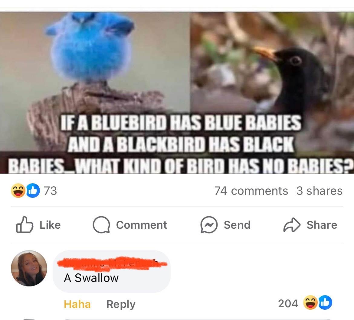Open the commenter's profile picture
This screenshot has width=354, height=320.
(29, 268)
